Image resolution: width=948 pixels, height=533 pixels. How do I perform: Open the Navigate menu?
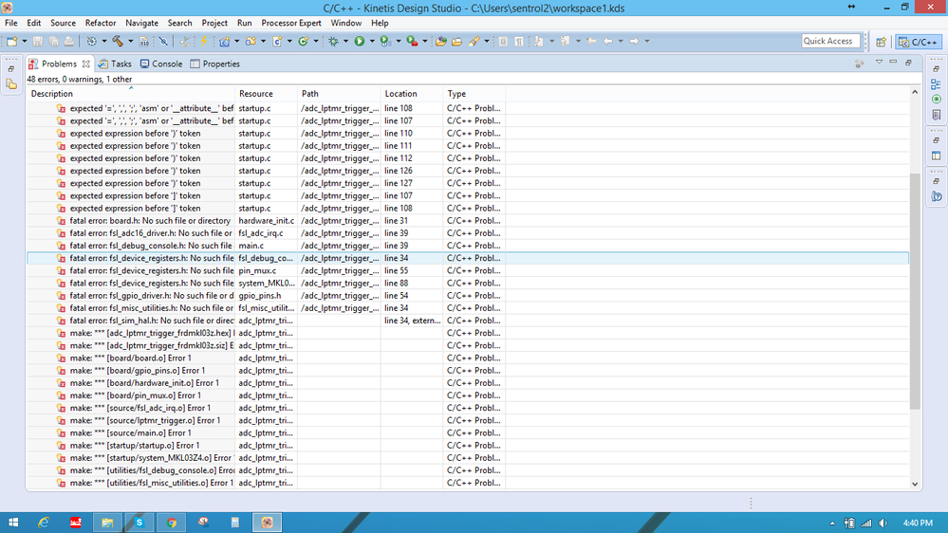(141, 23)
